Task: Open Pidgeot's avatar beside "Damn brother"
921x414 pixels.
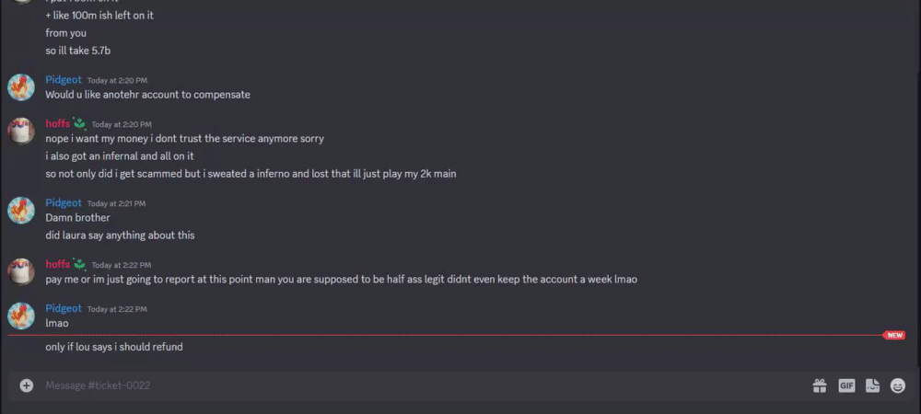Action: [21, 211]
